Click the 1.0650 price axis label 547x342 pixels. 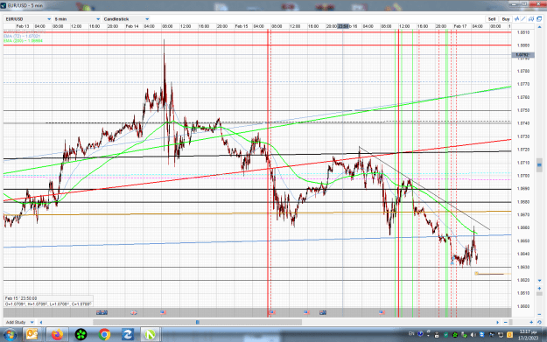coord(523,241)
